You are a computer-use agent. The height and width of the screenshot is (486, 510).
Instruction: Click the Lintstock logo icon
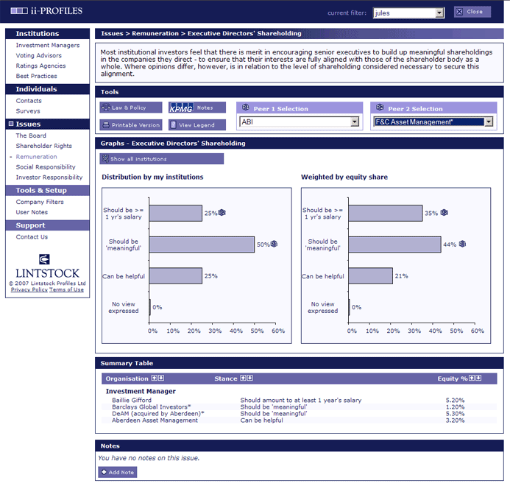(44, 259)
